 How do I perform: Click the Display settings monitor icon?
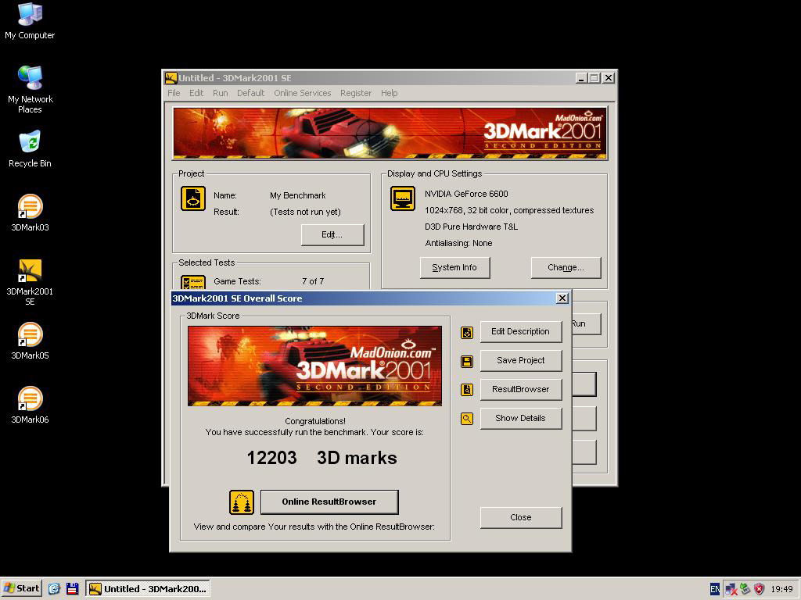(403, 198)
